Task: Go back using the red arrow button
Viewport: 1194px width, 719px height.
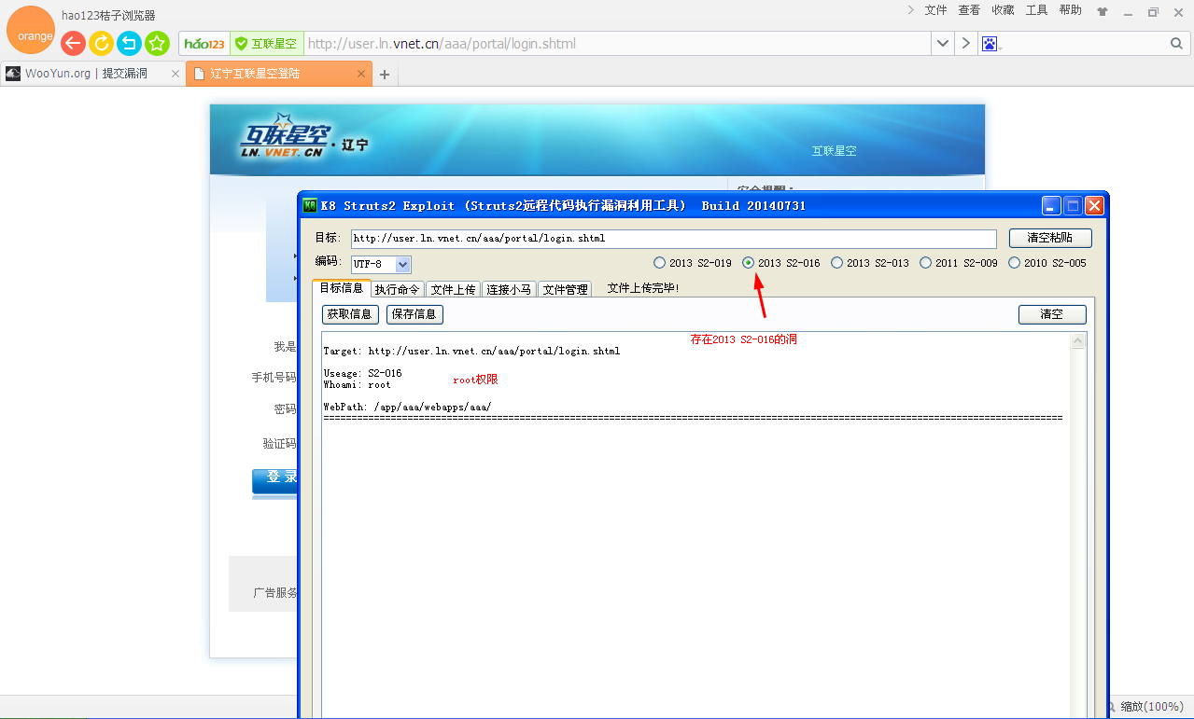Action: tap(74, 44)
